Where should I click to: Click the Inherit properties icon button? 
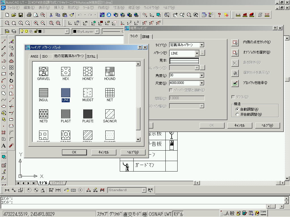point(235,83)
